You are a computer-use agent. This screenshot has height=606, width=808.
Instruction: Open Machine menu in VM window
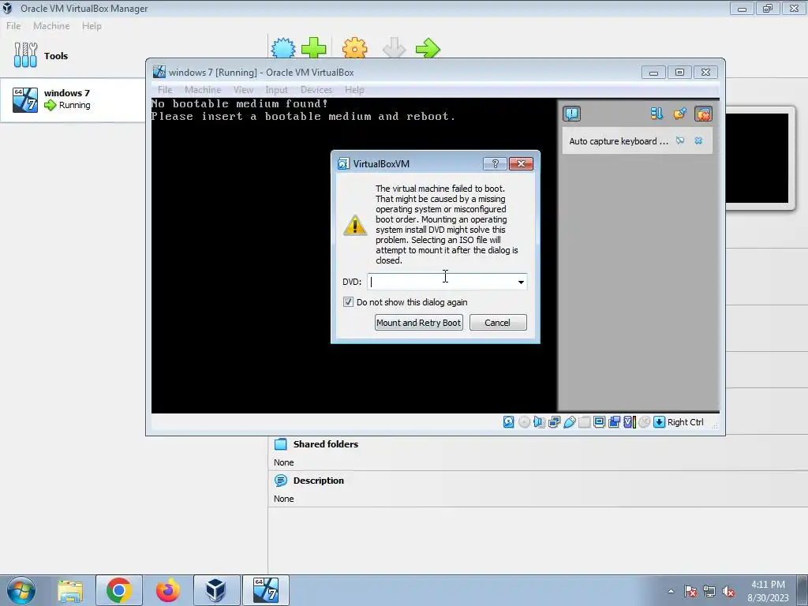[203, 90]
